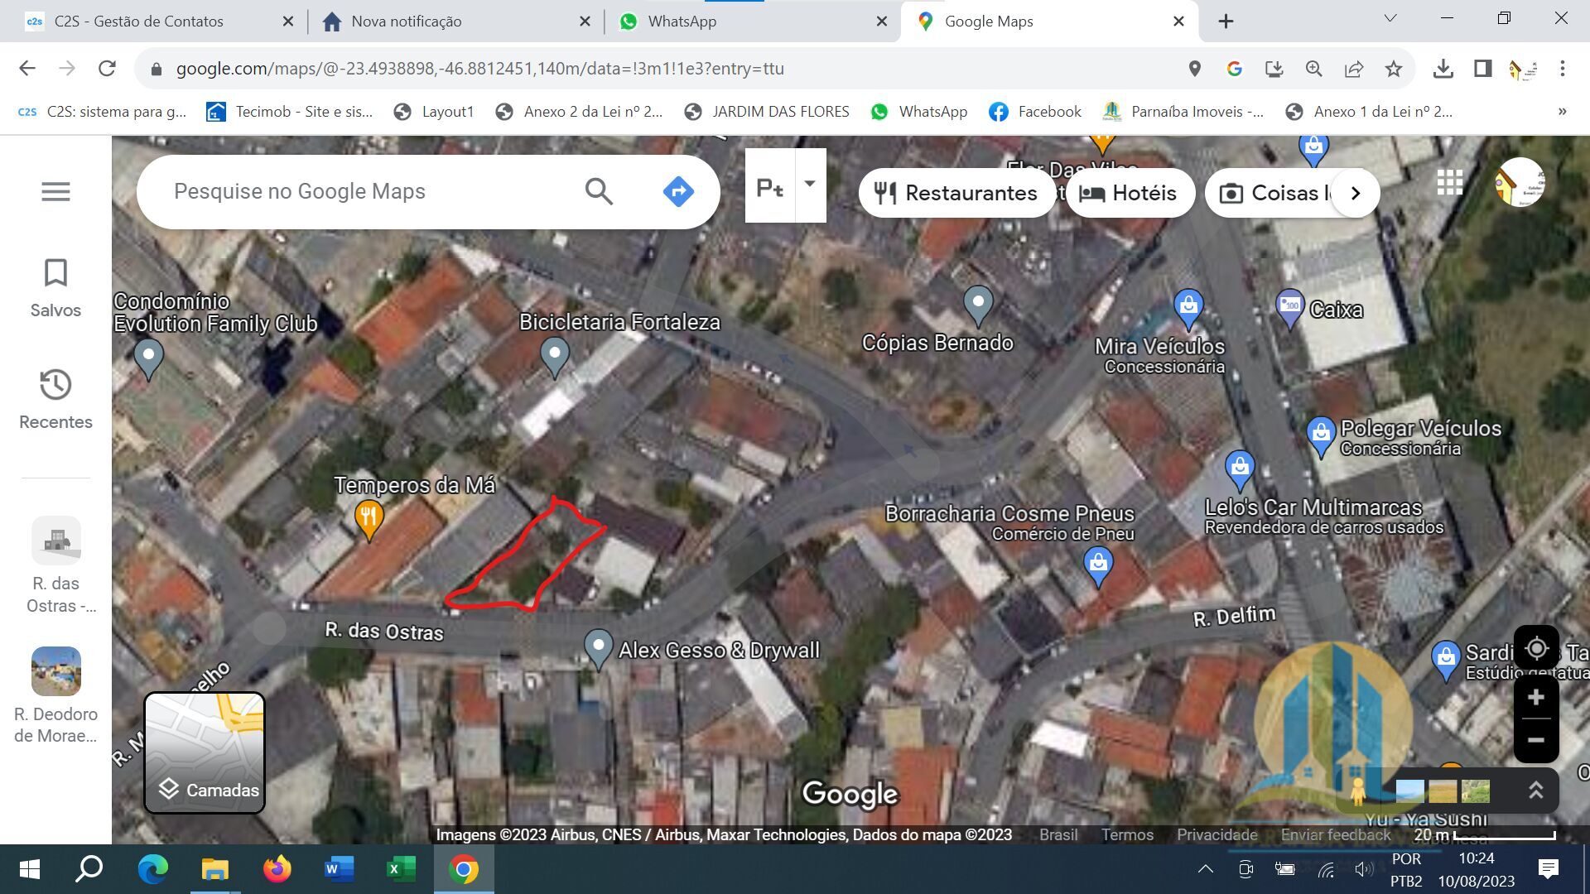Image resolution: width=1590 pixels, height=894 pixels.
Task: Click the search magnifier in Maps
Action: [x=599, y=191]
